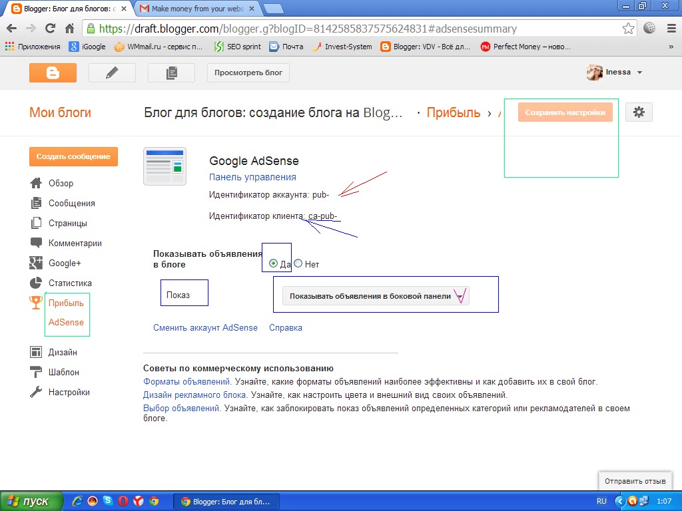Click the Сообщения icon in sidebar
Screen dimensions: 682x511
(36, 203)
